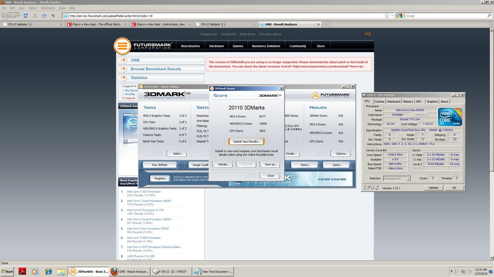
Task: Open the Firefox Tools menu
Action: 62,8
